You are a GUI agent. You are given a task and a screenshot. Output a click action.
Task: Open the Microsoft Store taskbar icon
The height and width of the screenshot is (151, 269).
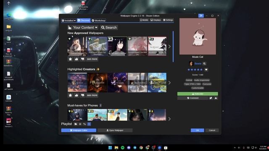(x=166, y=148)
